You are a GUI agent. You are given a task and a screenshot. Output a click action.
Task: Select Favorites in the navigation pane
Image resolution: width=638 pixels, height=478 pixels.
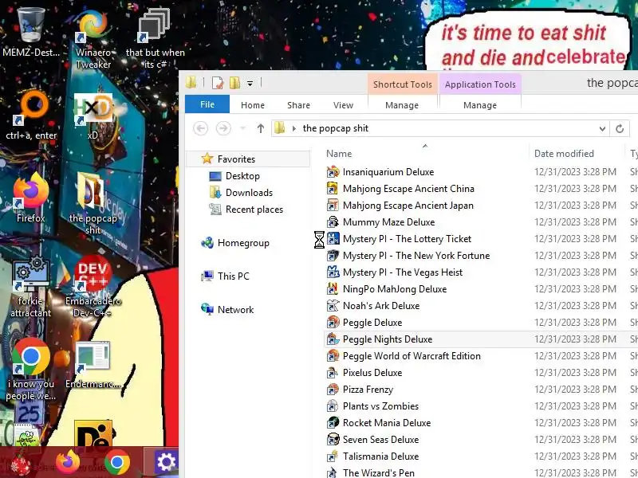tap(236, 159)
